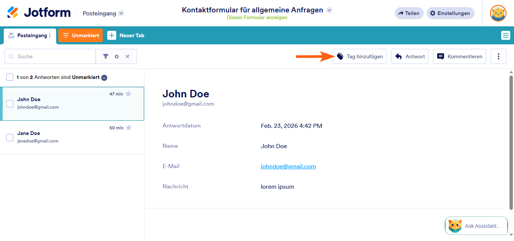The width and height of the screenshot is (514, 241).
Task: Click the star icon next to the filter
Action: tap(117, 56)
